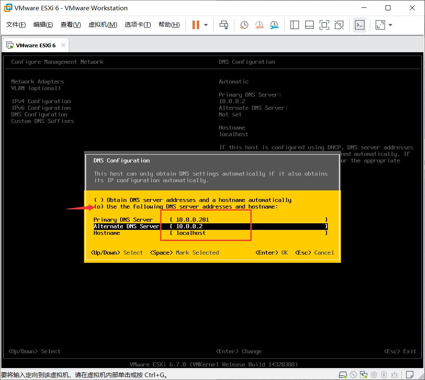The width and height of the screenshot is (425, 380).
Task: Click Network Adapters menu entry
Action: (x=37, y=81)
